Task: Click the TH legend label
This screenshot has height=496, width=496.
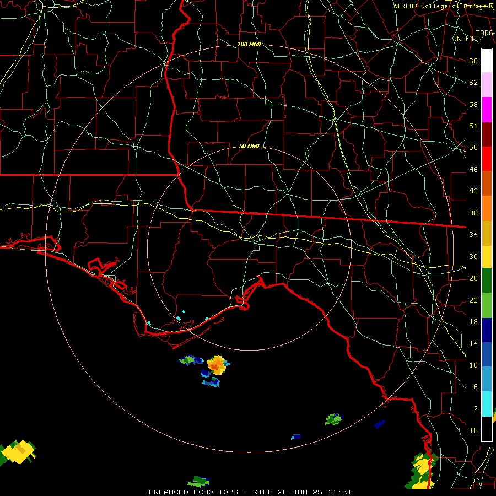Action: [x=473, y=430]
